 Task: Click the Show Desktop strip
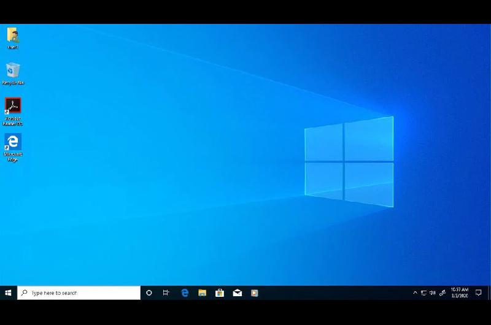pyautogui.click(x=489, y=292)
